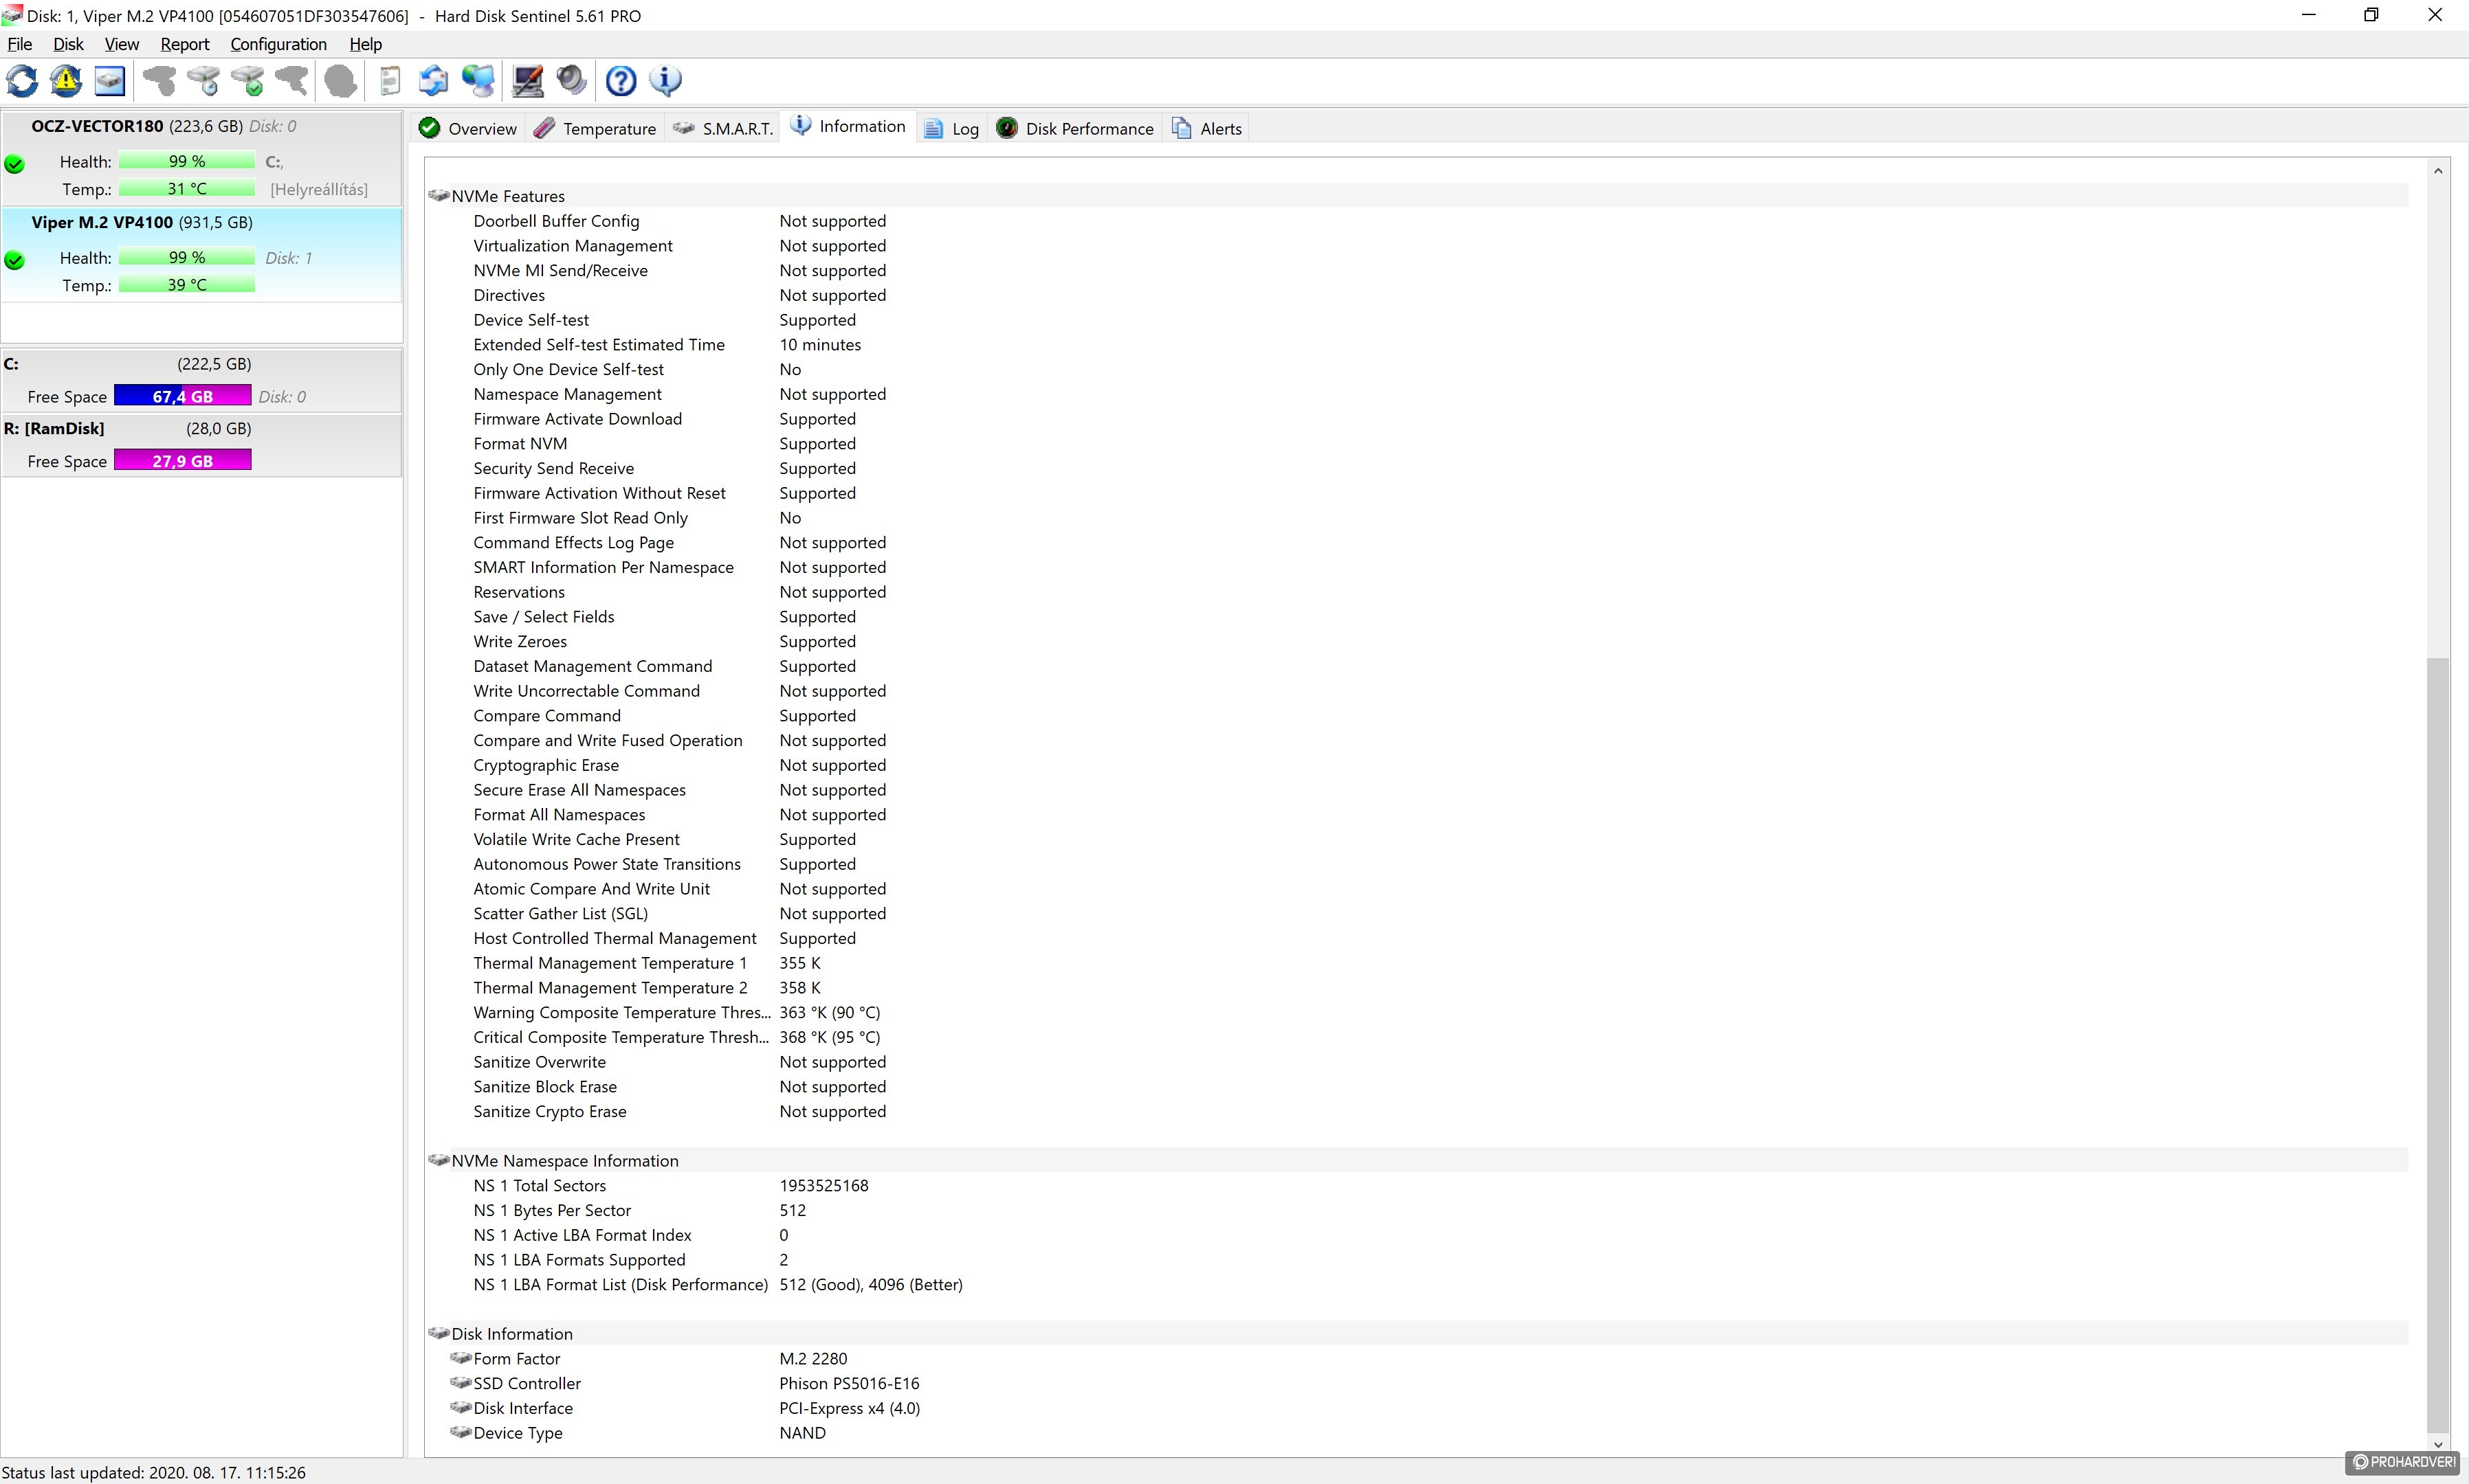Click the 'PCI-Express x4 (4.0)' interface value
Viewport: 2469px width, 1484px height.
(x=850, y=1408)
